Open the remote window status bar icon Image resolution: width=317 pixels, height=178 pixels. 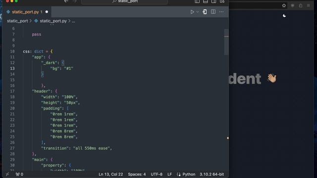7,174
